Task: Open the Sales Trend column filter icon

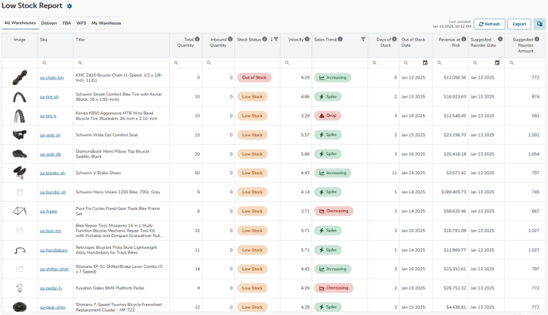Action: pos(363,40)
